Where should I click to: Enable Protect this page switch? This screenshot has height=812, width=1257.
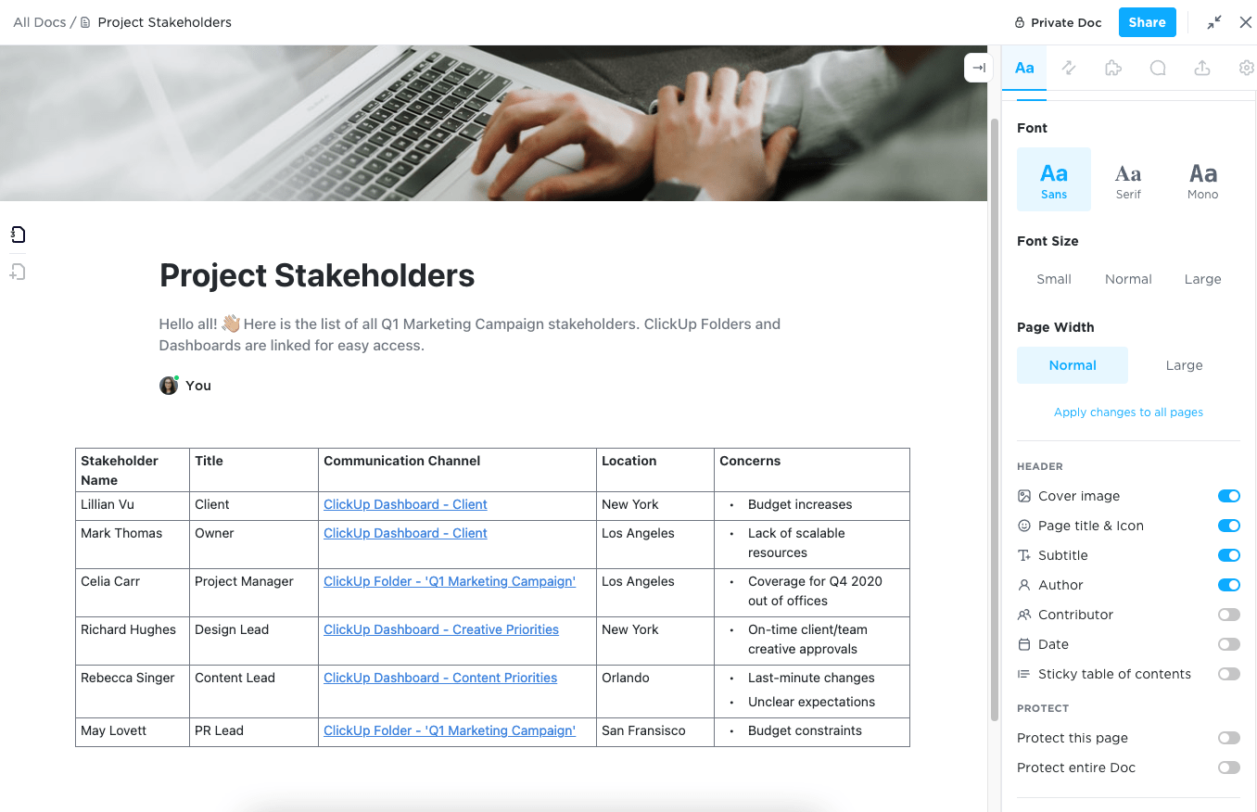pos(1228,738)
